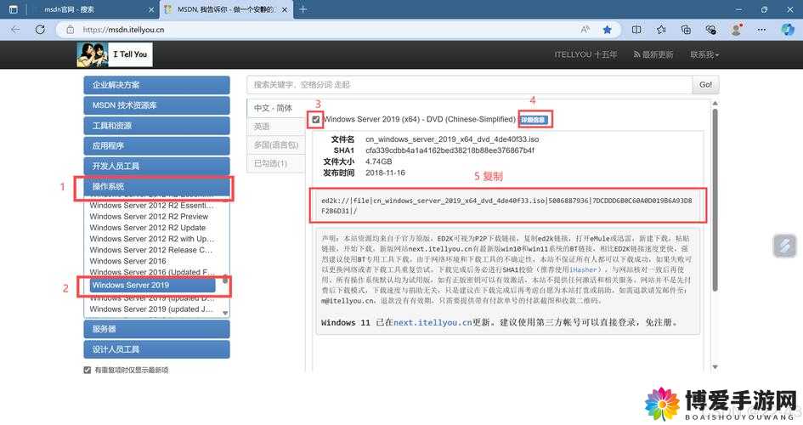
Task: Expand the 企业解决方案 category
Action: pos(156,85)
